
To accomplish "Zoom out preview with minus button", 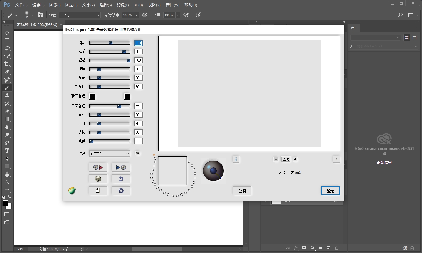I will click(276, 159).
